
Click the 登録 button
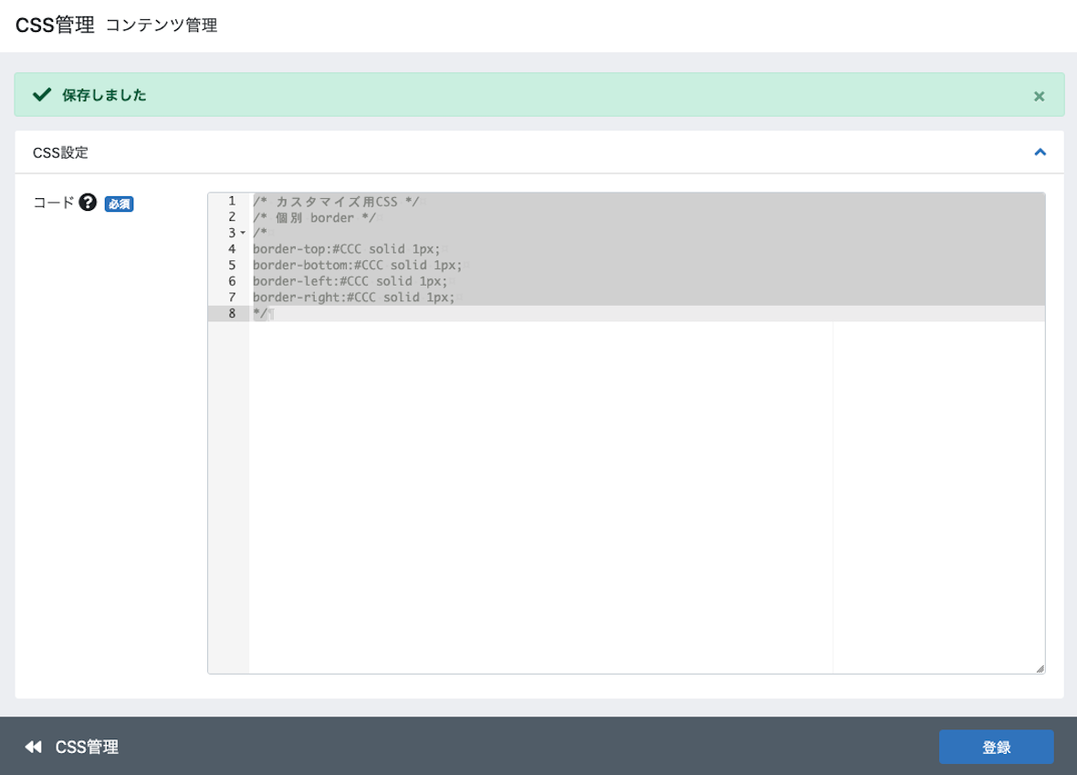[x=996, y=747]
